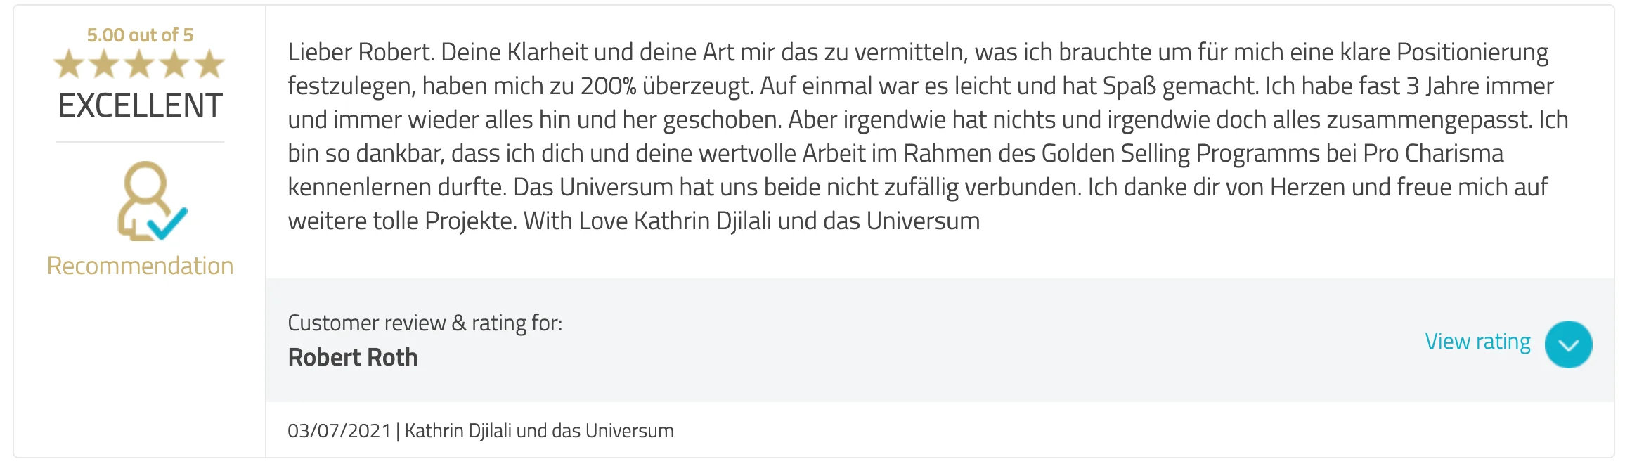Open the View rating link
1625x471 pixels.
[1477, 342]
